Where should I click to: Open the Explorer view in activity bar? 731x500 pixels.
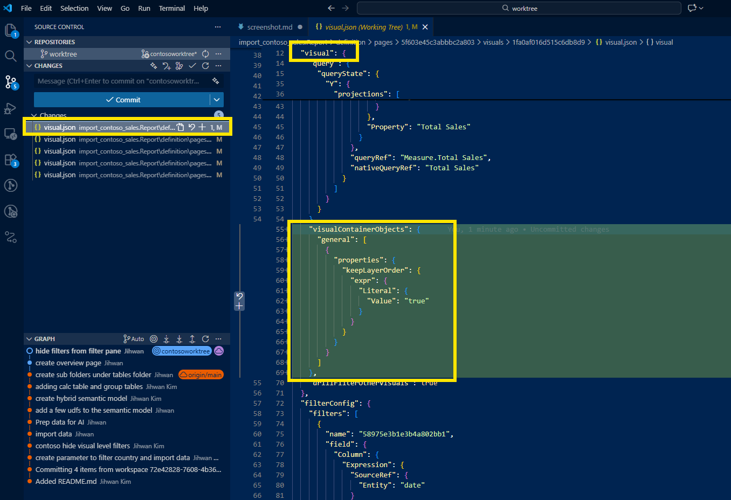[11, 31]
